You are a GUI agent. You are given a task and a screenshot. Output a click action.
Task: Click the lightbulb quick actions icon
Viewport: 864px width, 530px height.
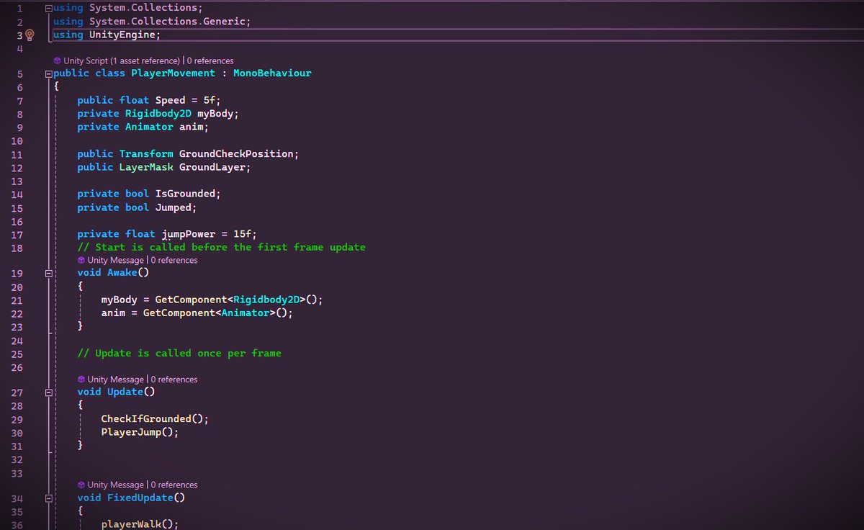pos(30,35)
